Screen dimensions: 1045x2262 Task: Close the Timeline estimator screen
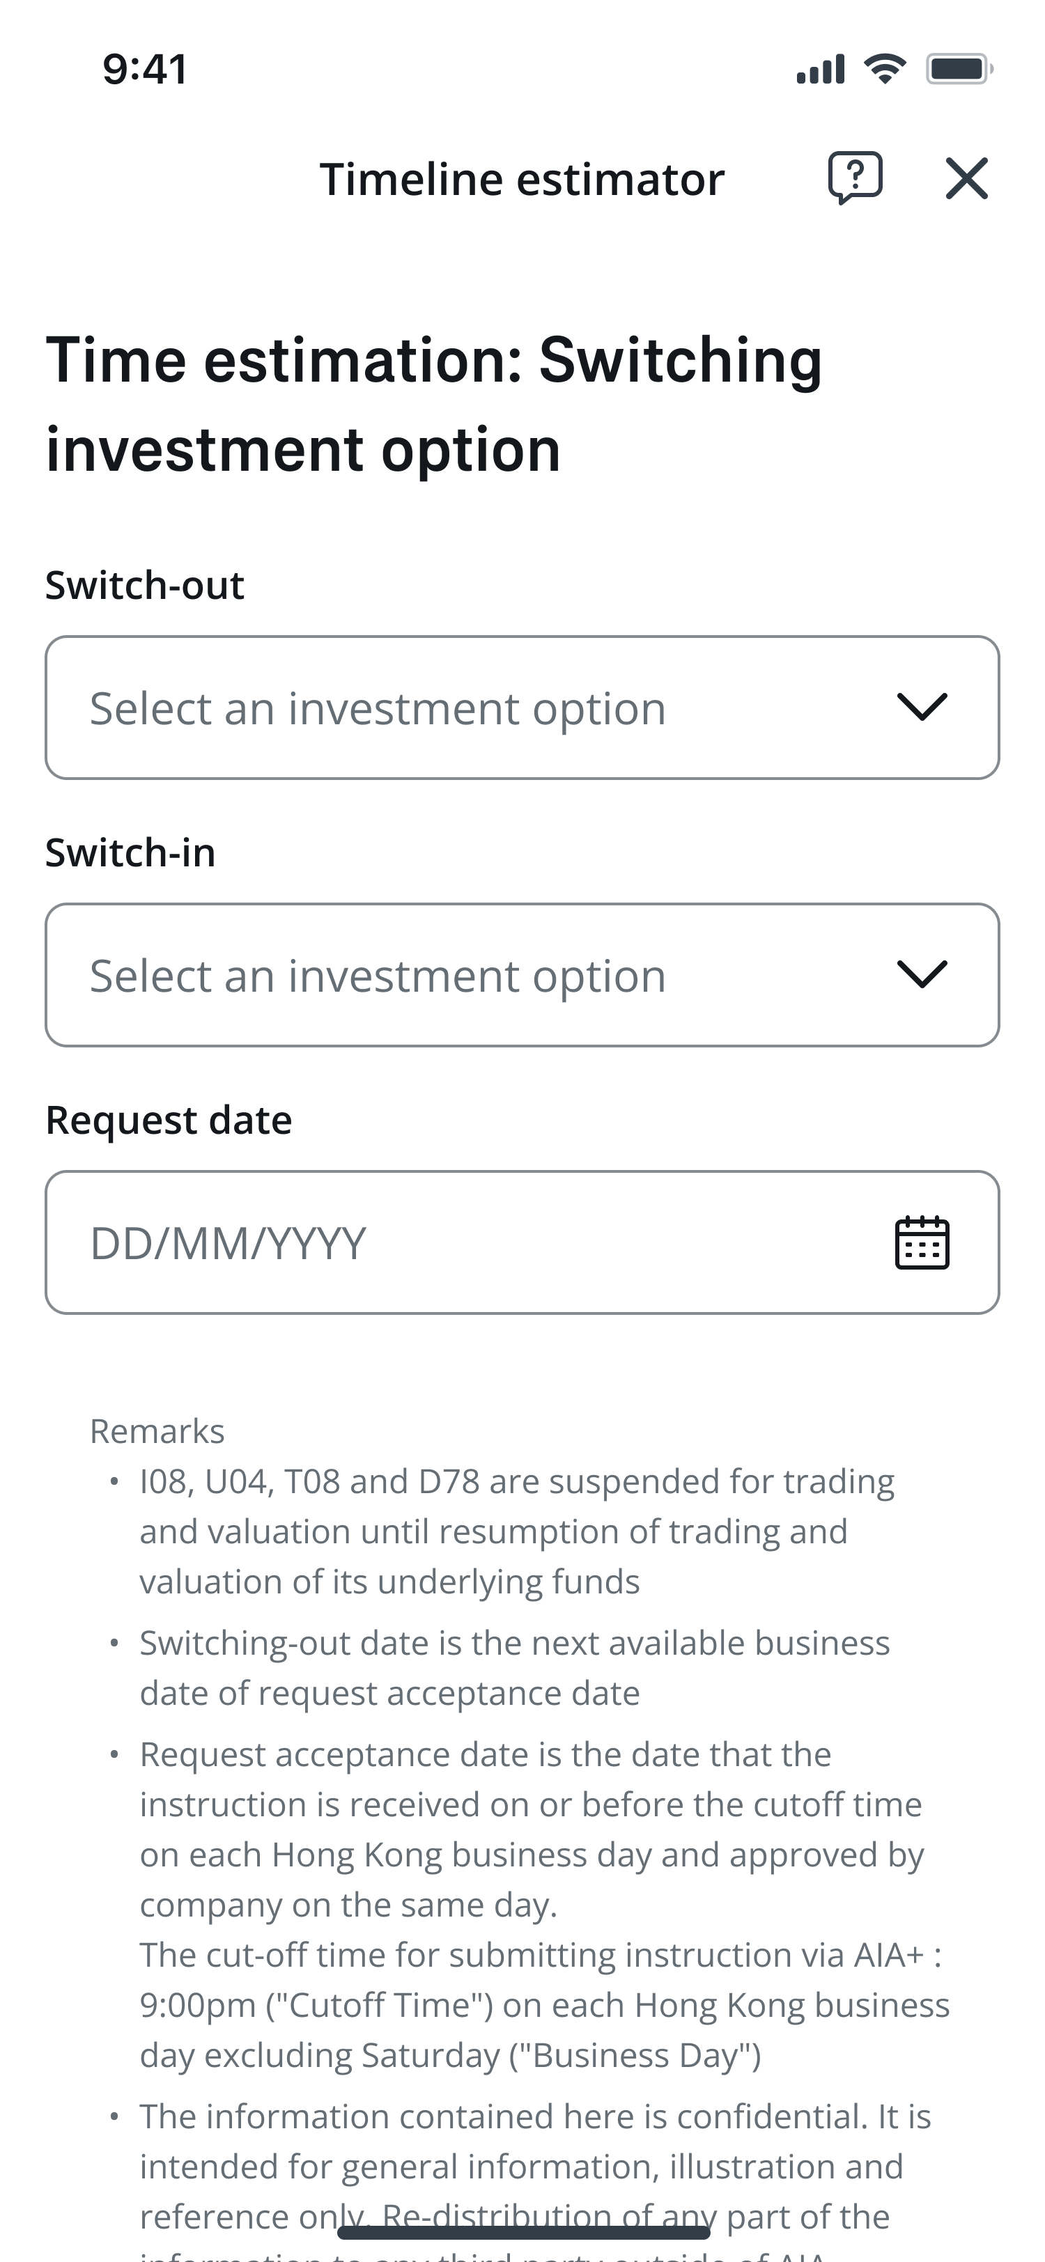pos(966,178)
